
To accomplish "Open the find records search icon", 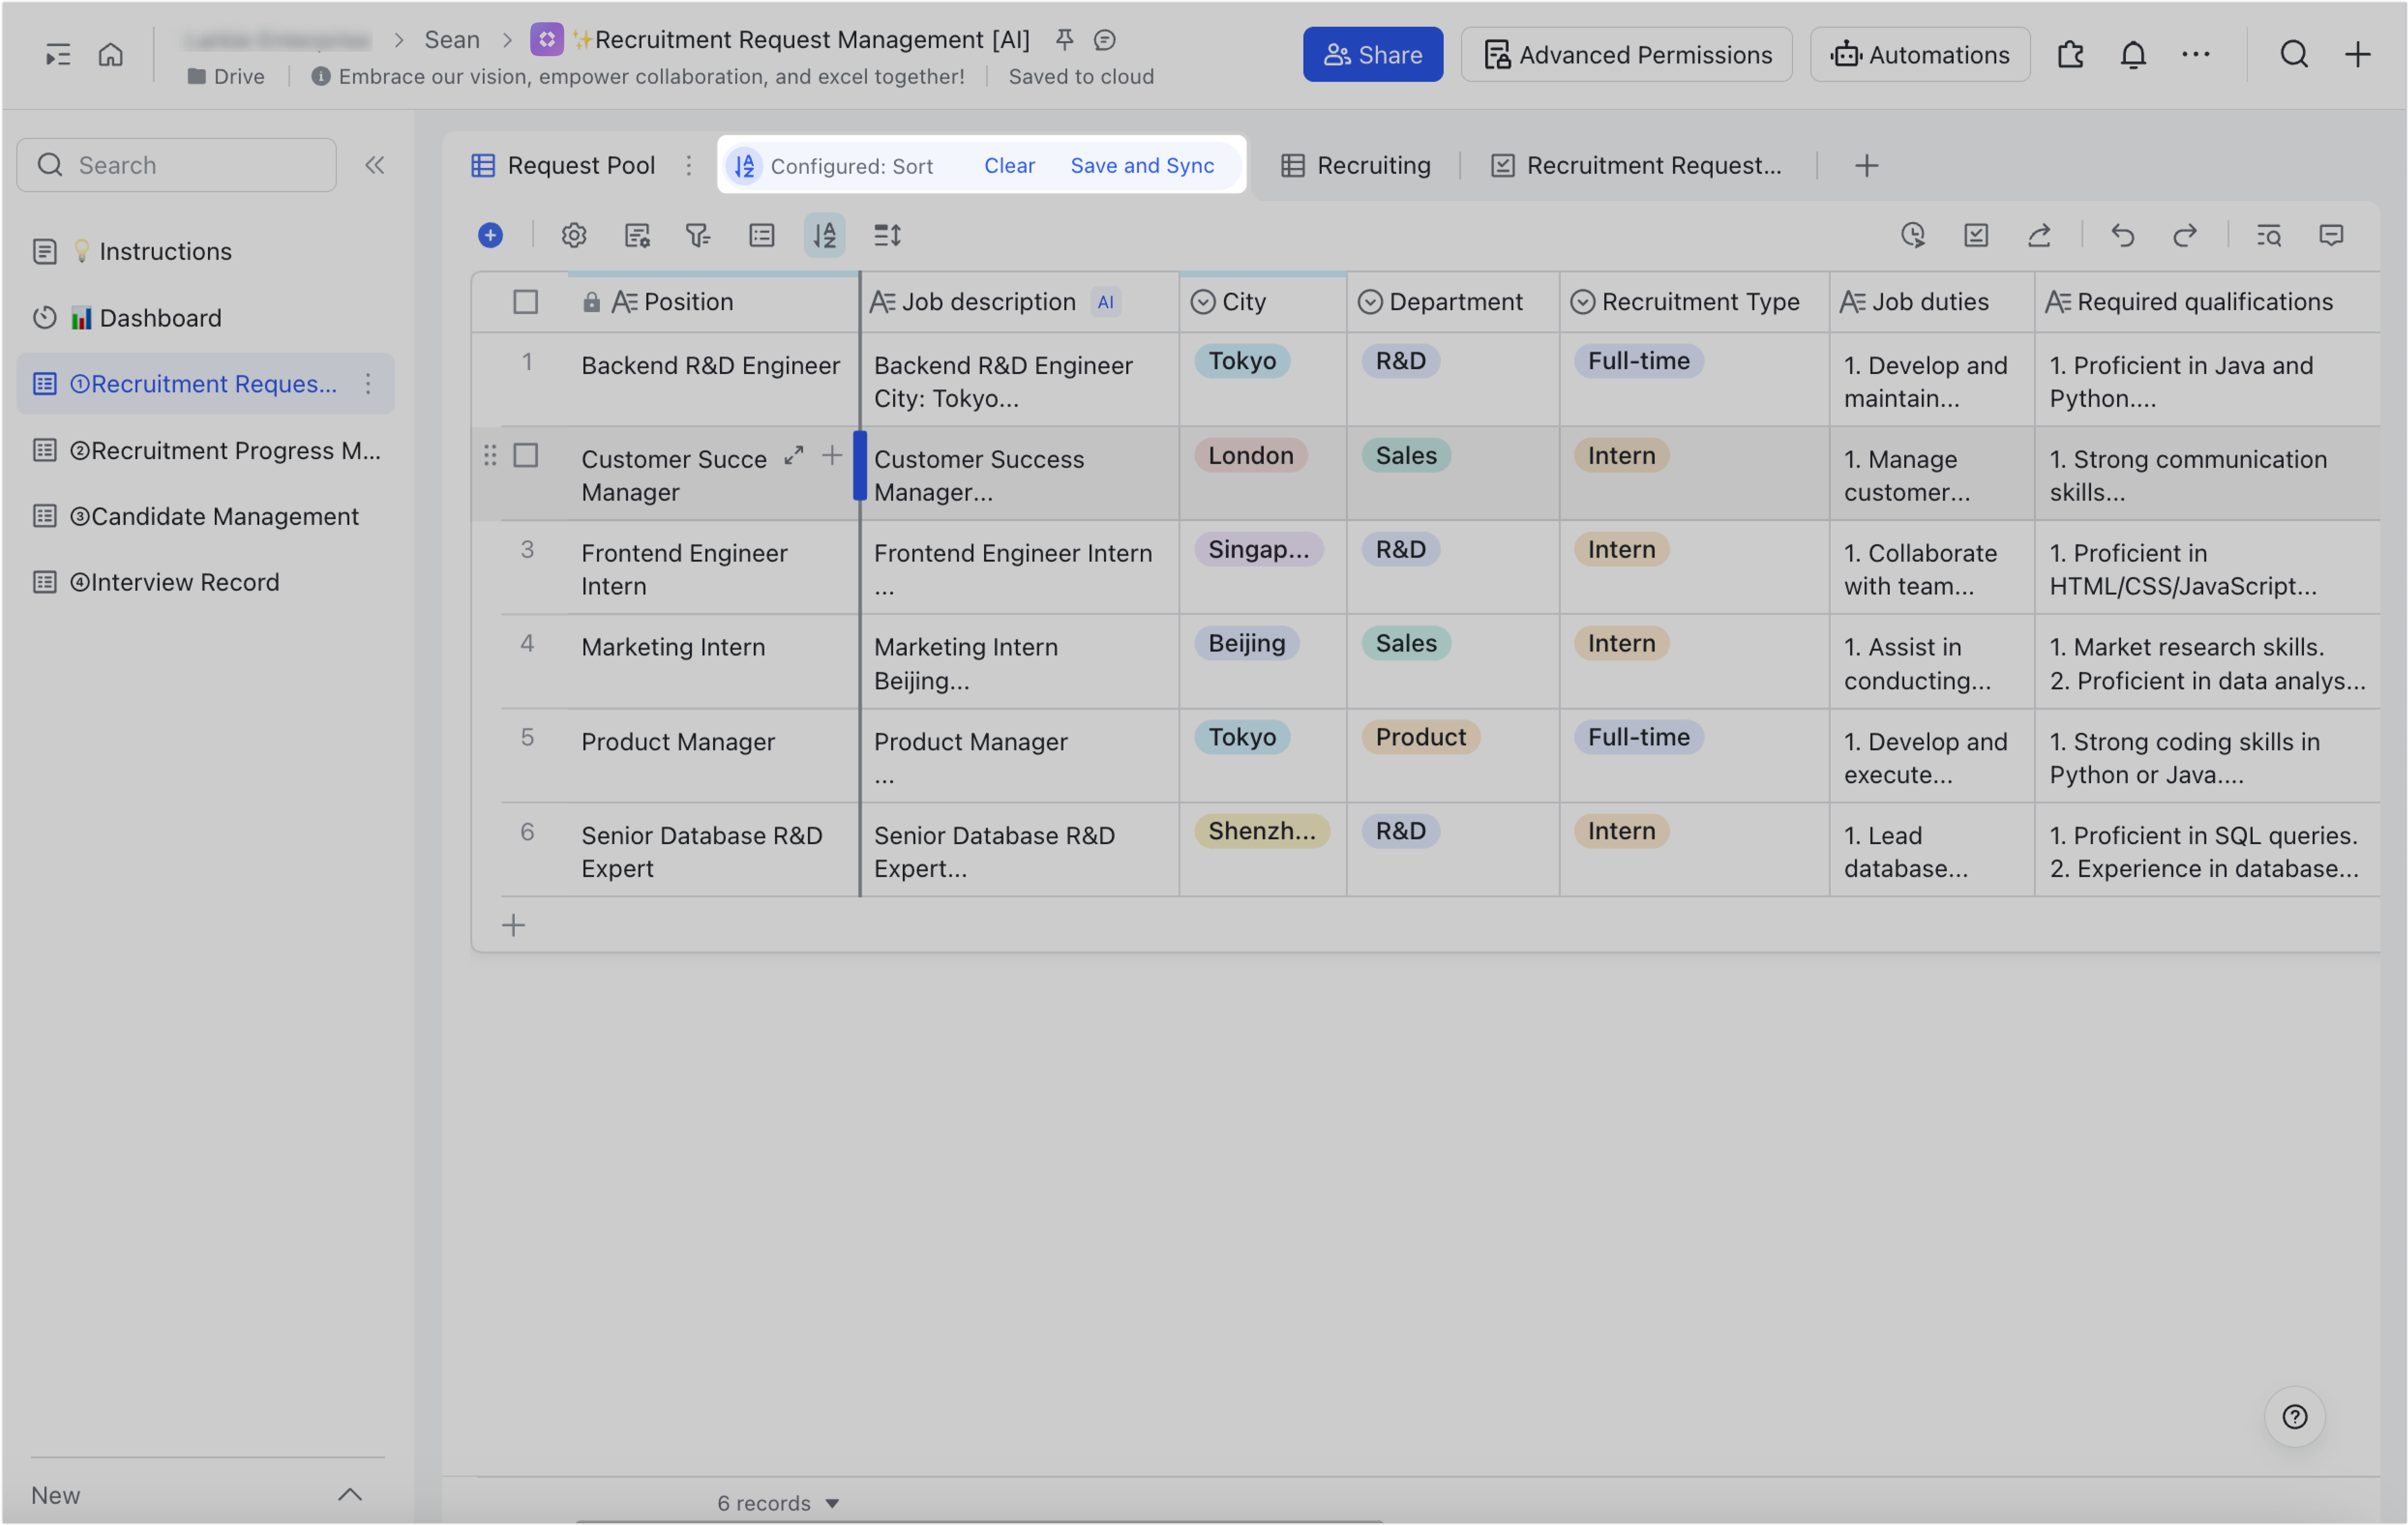I will tap(2269, 235).
